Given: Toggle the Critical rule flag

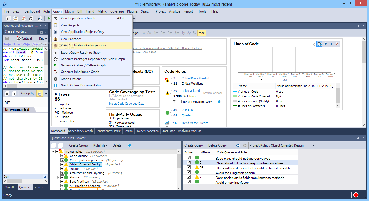Looking at the screenshot, I should coord(24,38).
